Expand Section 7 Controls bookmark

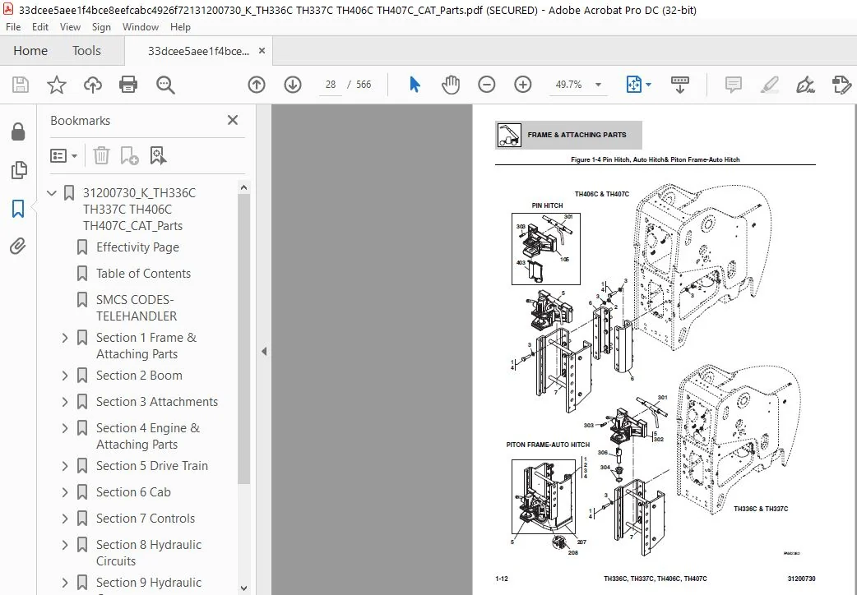pyautogui.click(x=65, y=518)
